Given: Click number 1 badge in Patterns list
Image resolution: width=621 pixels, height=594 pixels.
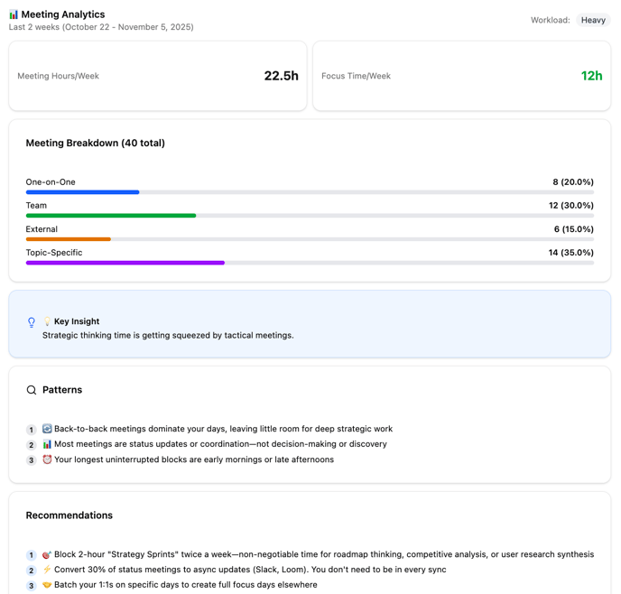Looking at the screenshot, I should tap(31, 430).
